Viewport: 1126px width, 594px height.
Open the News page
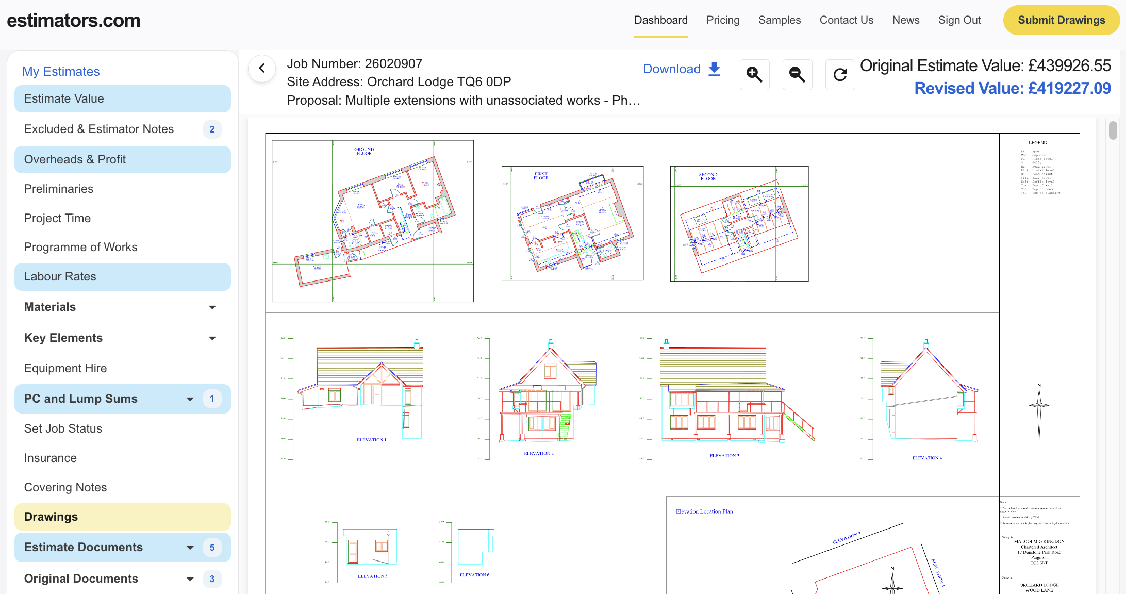click(x=905, y=20)
